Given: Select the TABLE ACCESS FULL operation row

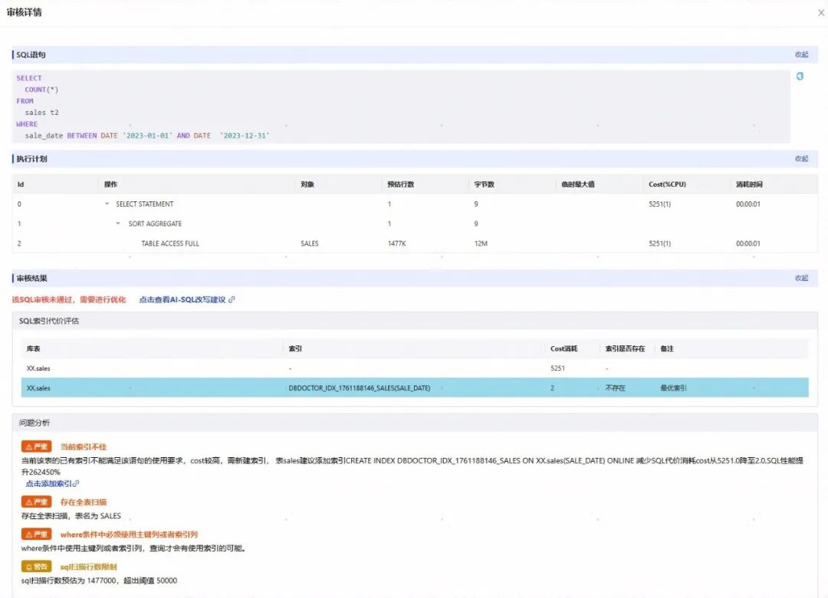Looking at the screenshot, I should coord(415,243).
